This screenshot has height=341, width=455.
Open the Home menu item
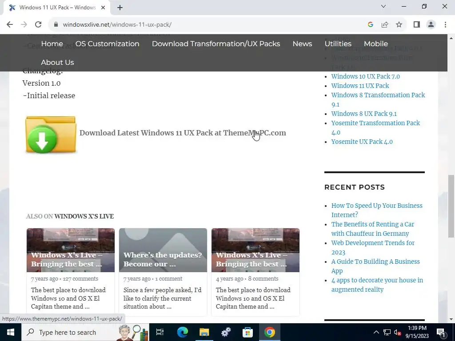pos(52,44)
